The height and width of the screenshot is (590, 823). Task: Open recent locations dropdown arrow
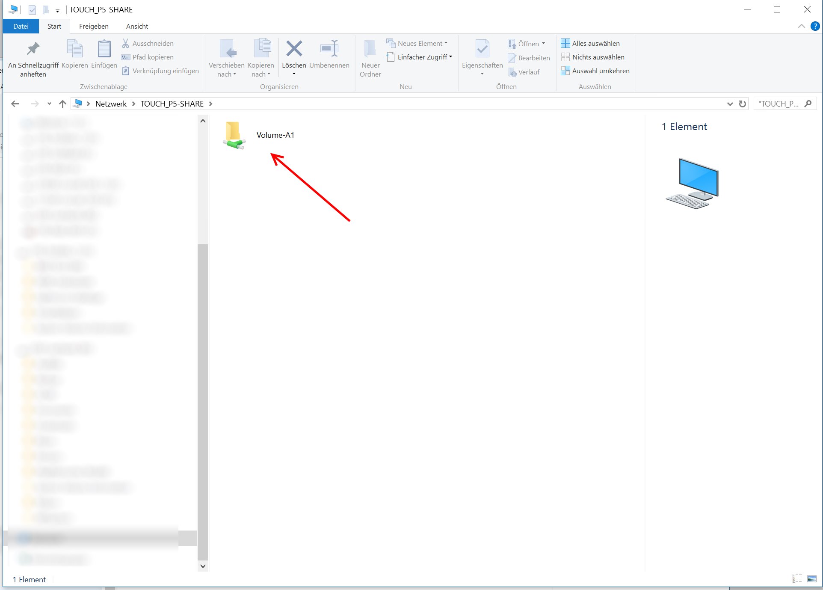point(49,104)
